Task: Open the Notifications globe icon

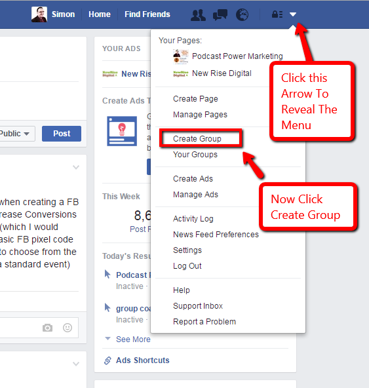Action: click(242, 14)
